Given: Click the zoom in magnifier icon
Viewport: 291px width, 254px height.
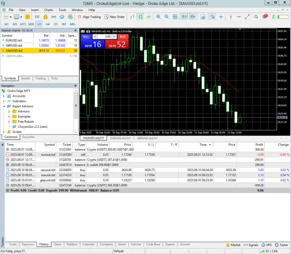Looking at the screenshot, I should [159, 17].
